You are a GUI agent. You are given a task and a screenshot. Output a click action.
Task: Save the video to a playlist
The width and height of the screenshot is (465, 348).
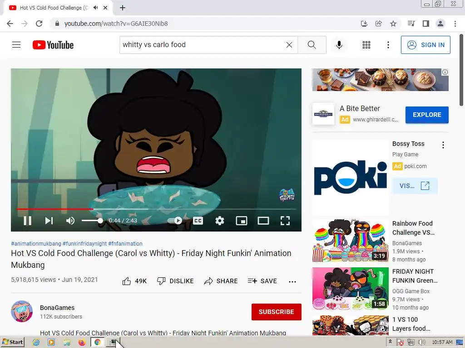point(262,281)
